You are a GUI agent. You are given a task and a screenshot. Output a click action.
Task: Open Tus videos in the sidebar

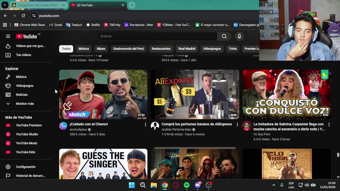(23, 55)
